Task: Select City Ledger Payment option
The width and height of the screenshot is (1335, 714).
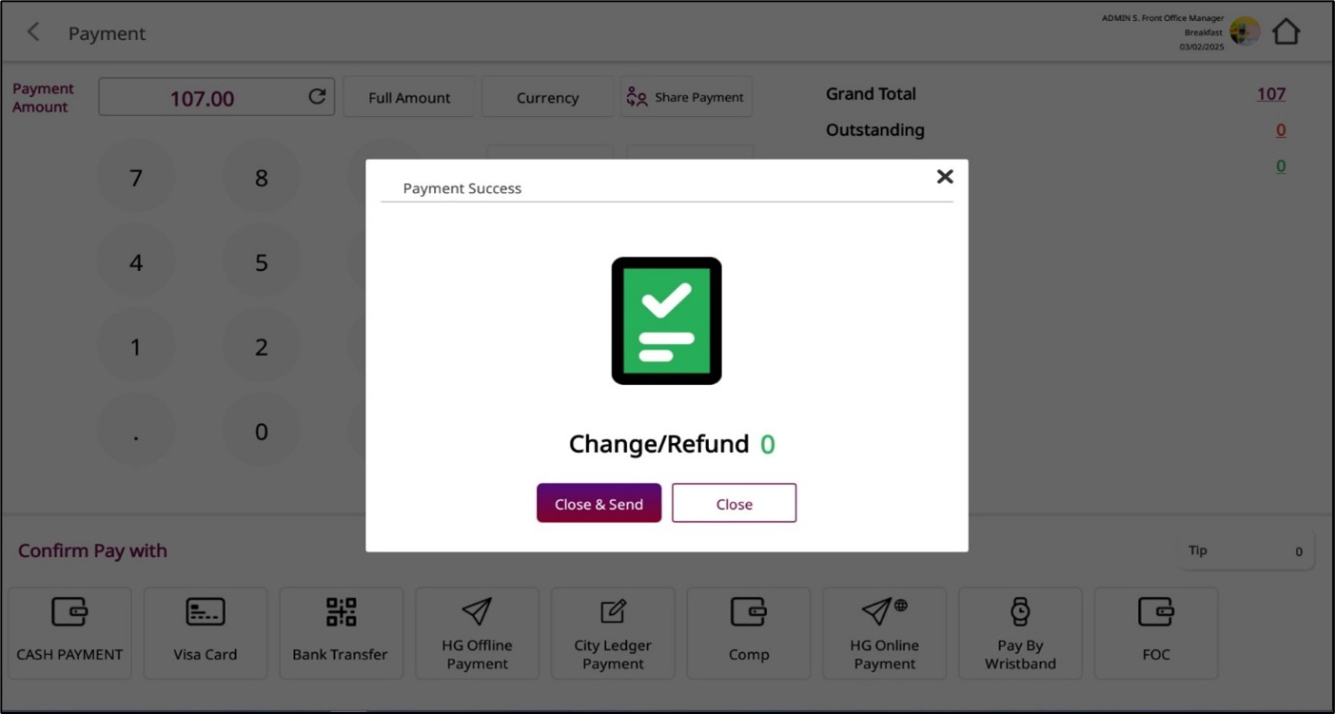Action: coord(613,632)
